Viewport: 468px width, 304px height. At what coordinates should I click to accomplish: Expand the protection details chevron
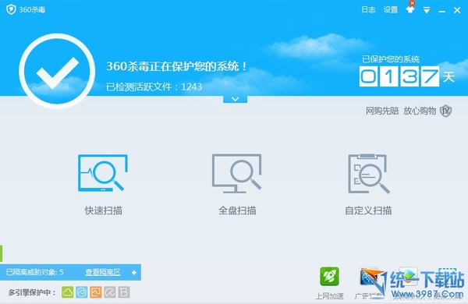[236, 99]
